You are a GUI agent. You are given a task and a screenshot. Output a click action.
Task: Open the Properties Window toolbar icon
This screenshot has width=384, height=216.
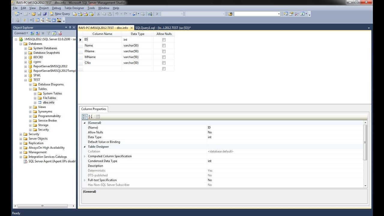pos(291,14)
